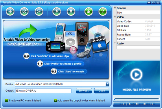Click the big play icon in Media File Preview

(x=136, y=75)
